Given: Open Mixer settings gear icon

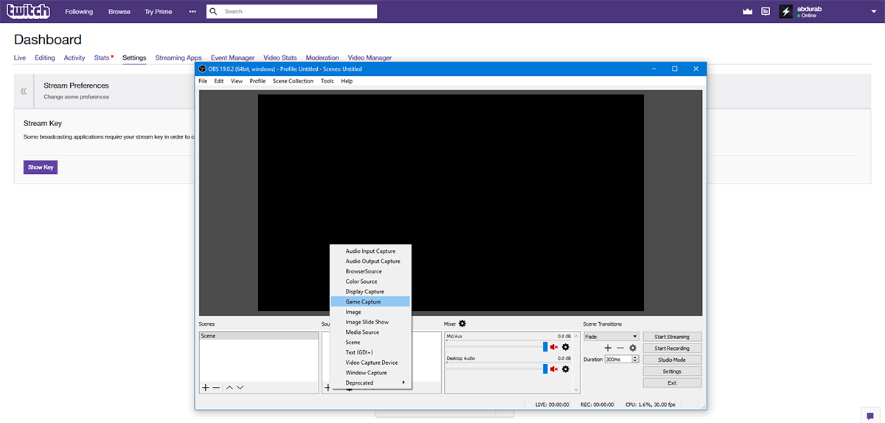Looking at the screenshot, I should pos(462,324).
